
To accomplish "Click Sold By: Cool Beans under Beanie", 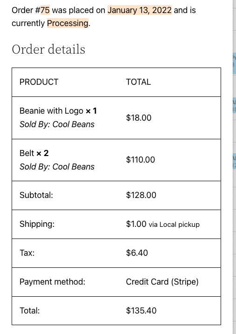I will pyautogui.click(x=57, y=124).
